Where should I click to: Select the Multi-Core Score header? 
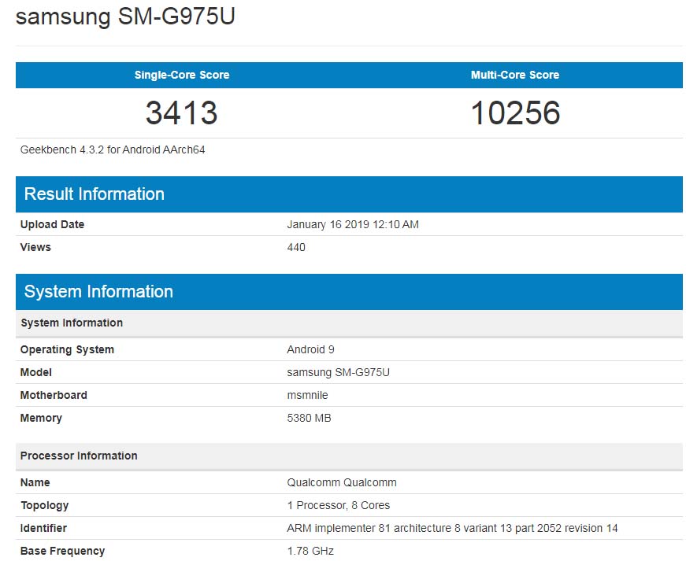coord(515,75)
